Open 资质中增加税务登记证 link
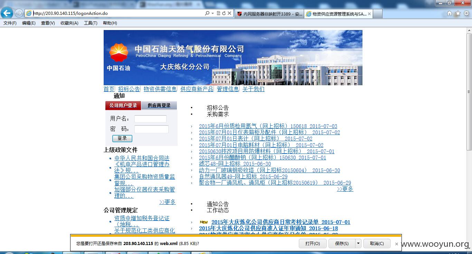Screen dimensions: 472x254 [142, 221]
